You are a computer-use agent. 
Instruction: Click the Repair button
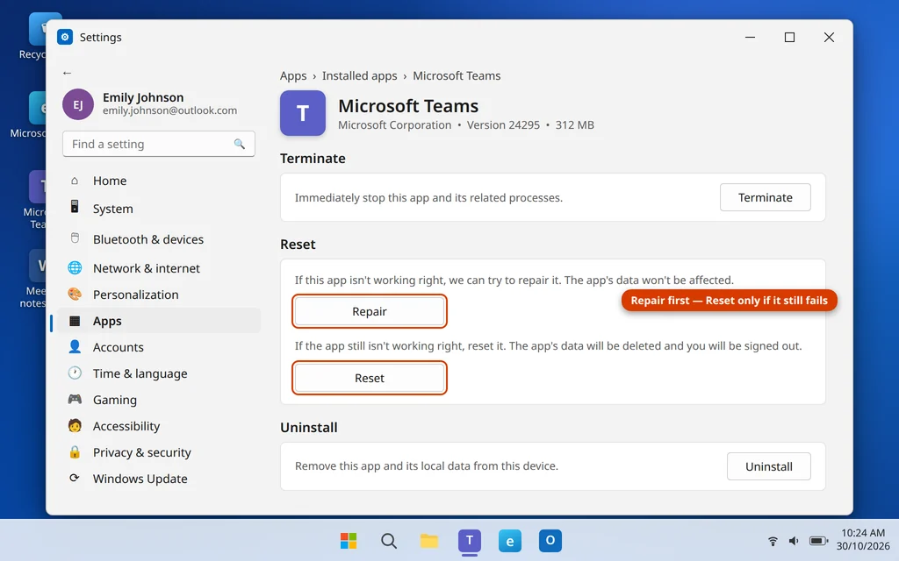click(x=370, y=311)
